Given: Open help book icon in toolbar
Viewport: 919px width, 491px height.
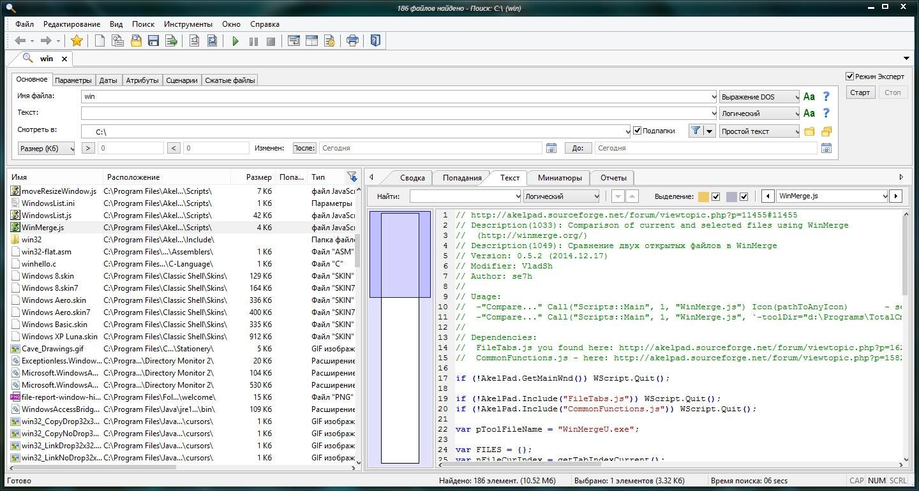Looking at the screenshot, I should (375, 41).
